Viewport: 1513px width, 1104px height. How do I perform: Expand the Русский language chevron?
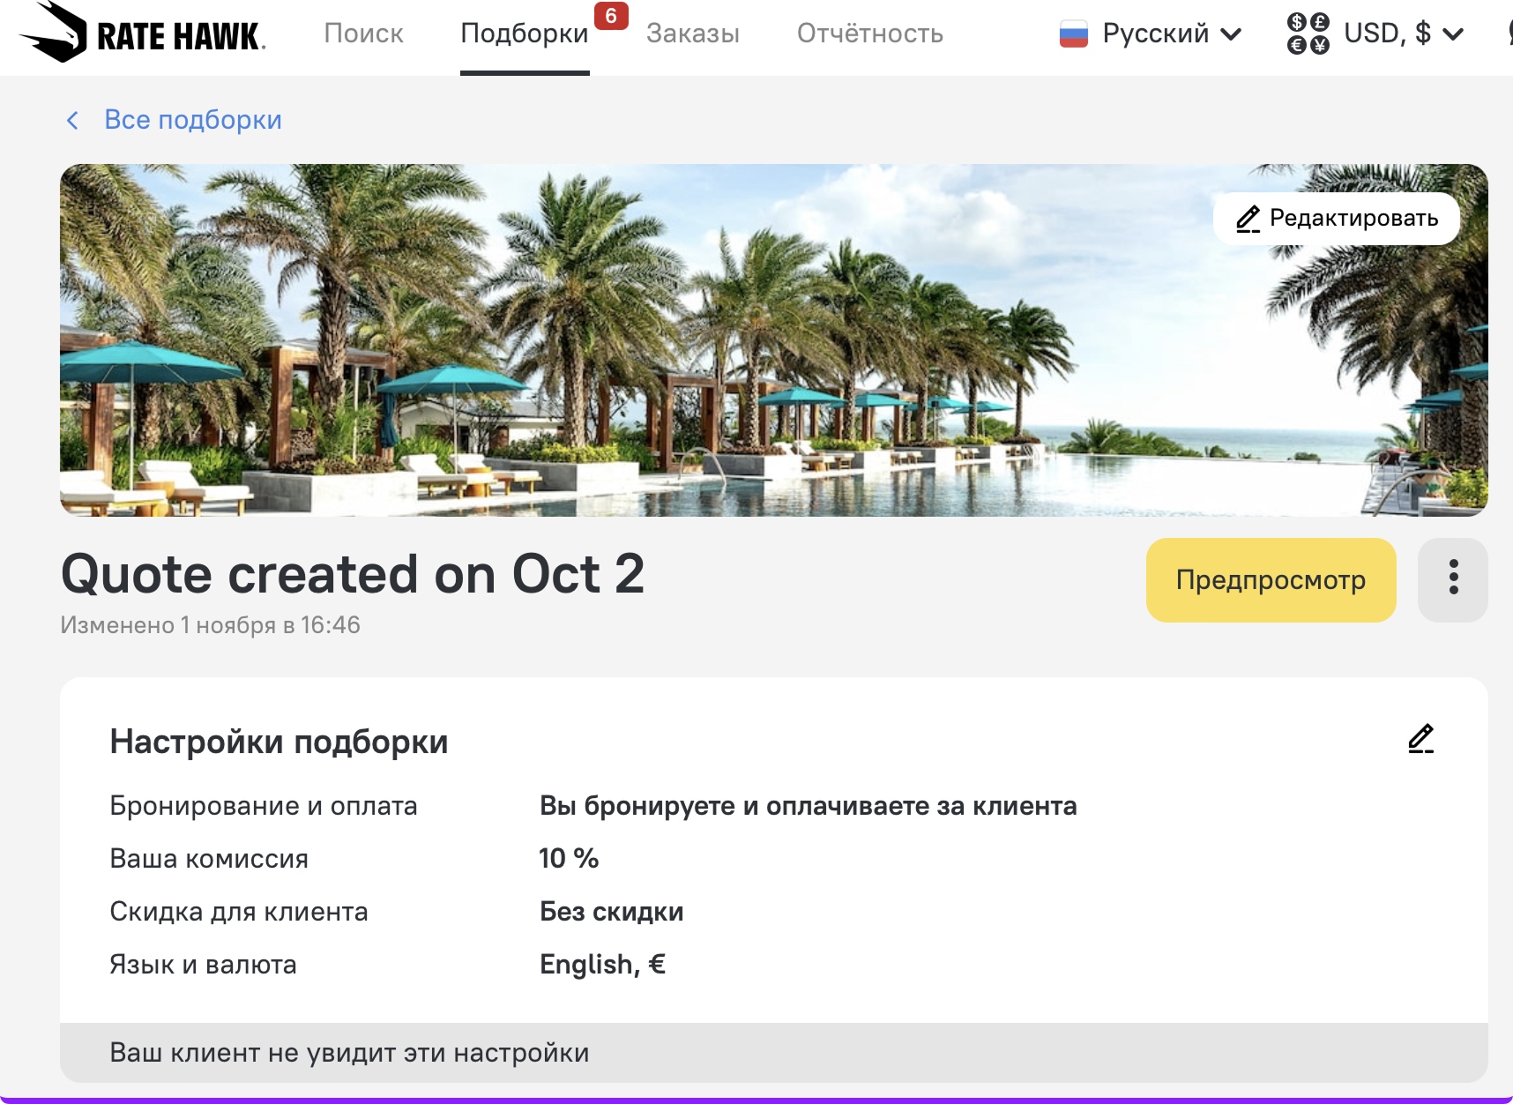pos(1231,34)
